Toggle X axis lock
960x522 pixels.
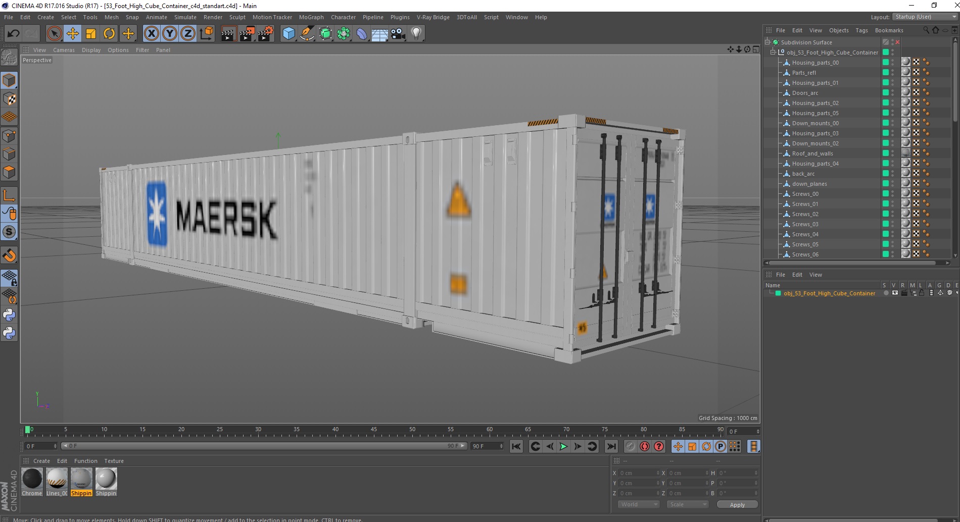[x=151, y=34]
